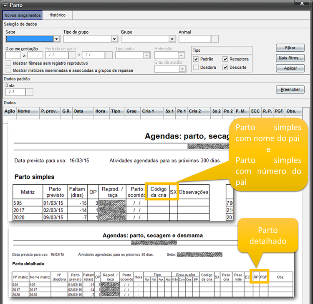Expand the Retenção dropdown
The width and height of the screenshot is (313, 304).
coord(181,55)
